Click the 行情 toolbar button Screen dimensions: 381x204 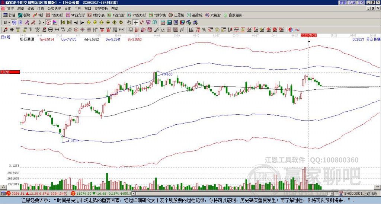(9, 15)
